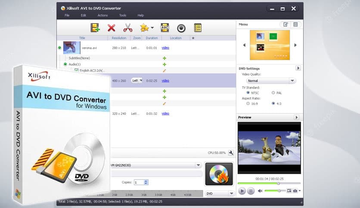Click the DVD menu template thumbnail
The image size is (360, 208).
click(x=270, y=45)
